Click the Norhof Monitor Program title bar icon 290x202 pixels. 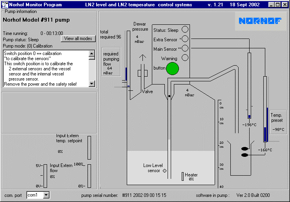click(x=5, y=5)
